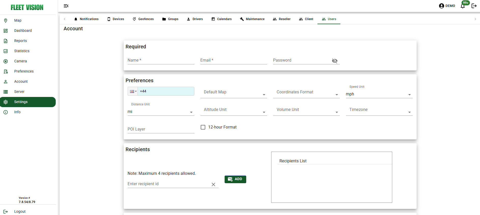
Task: Focus the Name required field
Action: click(161, 61)
